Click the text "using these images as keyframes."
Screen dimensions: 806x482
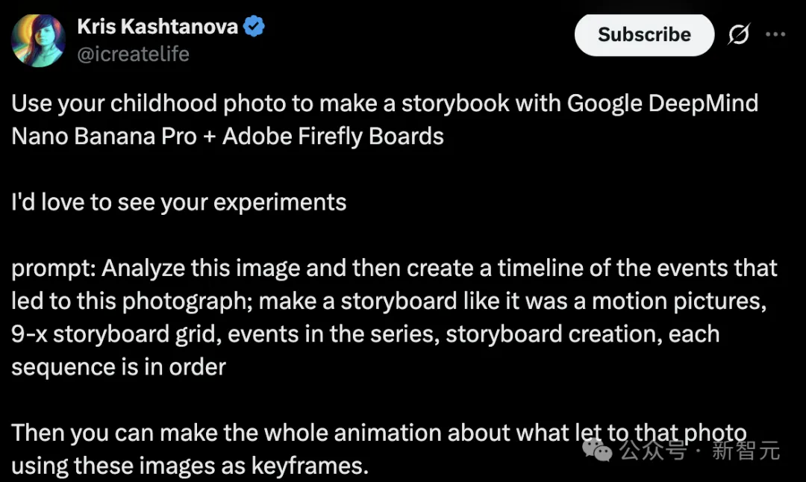[190, 466]
